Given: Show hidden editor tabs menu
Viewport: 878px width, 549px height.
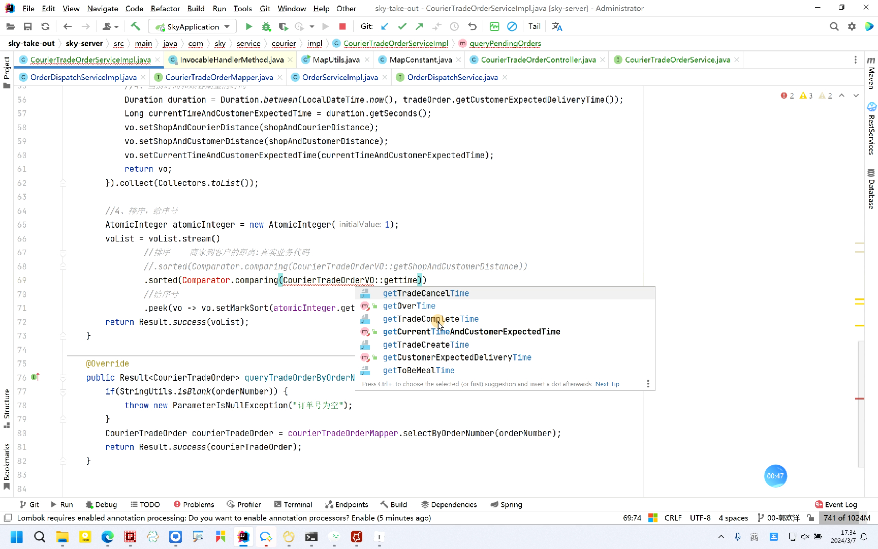Looking at the screenshot, I should pyautogui.click(x=856, y=60).
